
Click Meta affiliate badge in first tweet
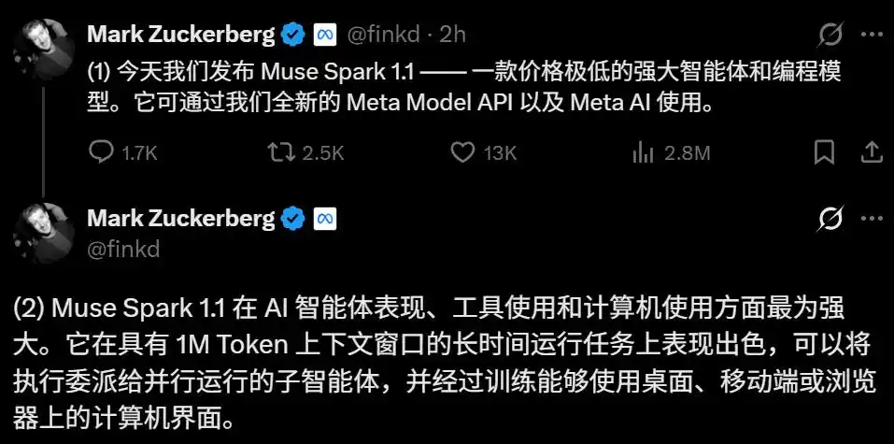325,36
